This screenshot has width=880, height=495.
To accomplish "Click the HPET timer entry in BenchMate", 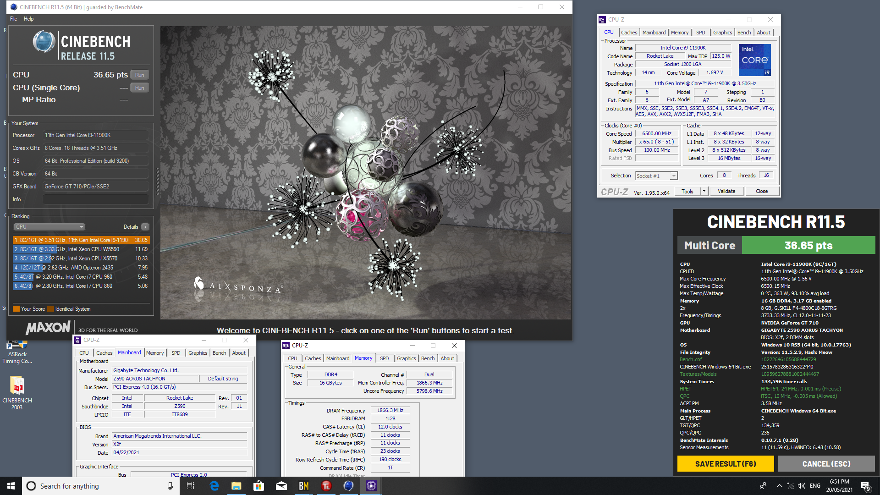I will (x=685, y=389).
